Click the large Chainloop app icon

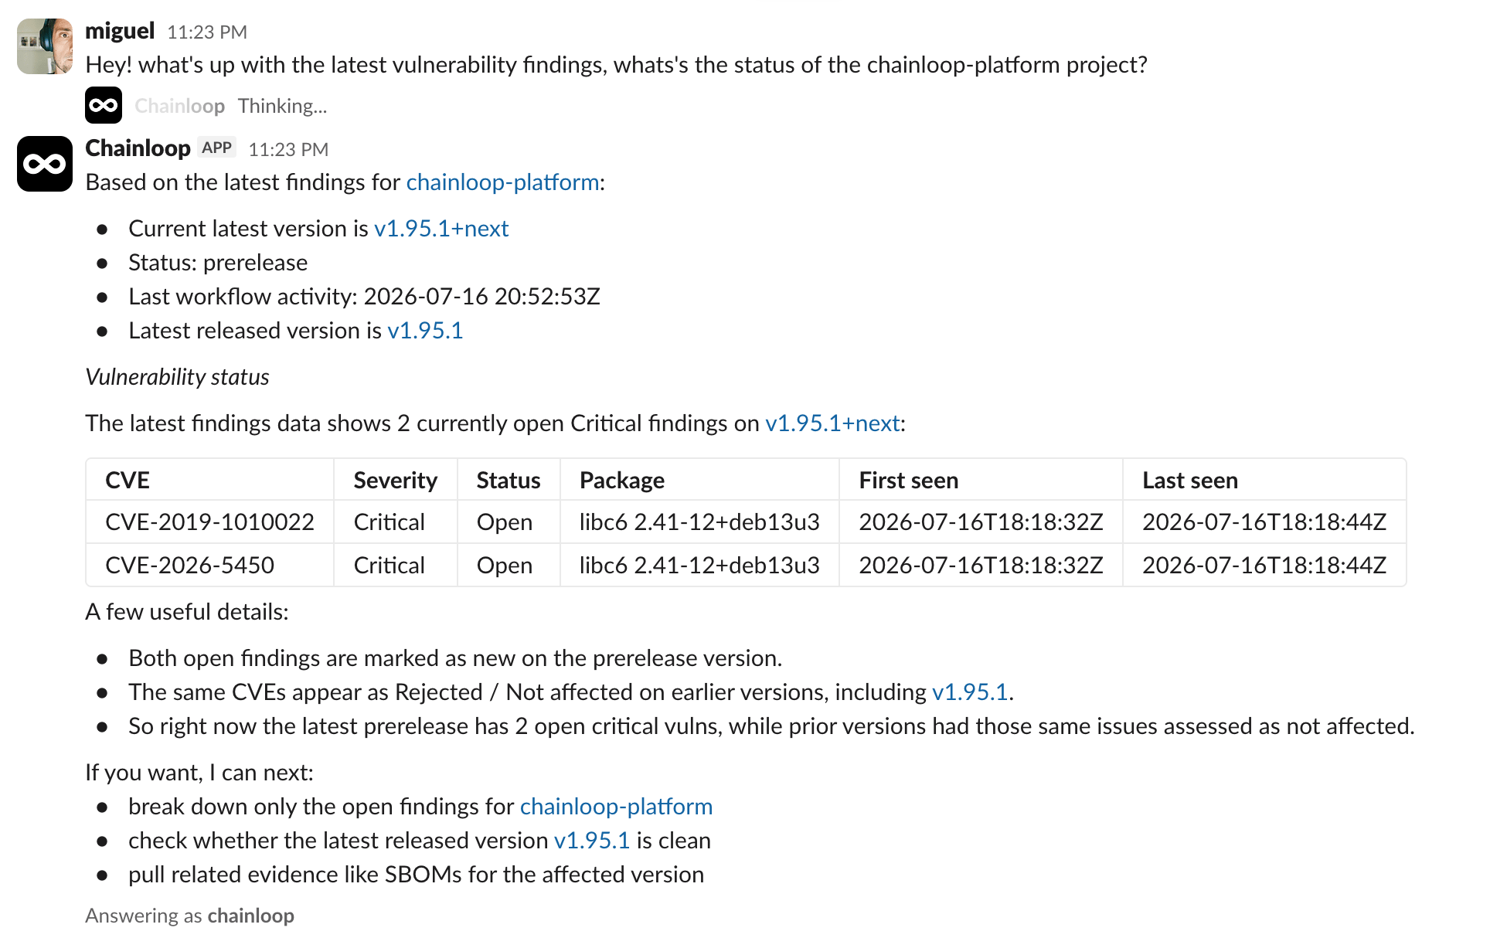coord(45,164)
